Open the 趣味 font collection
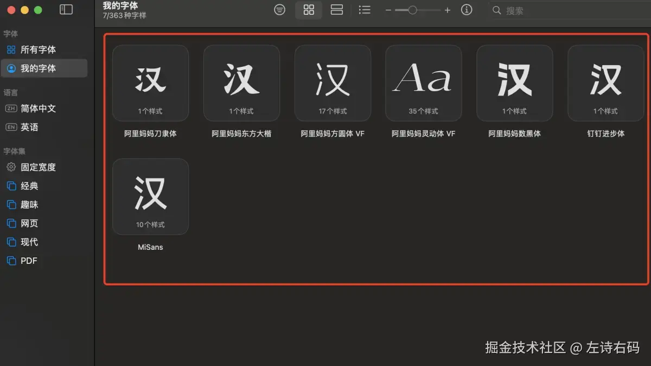The width and height of the screenshot is (651, 366). [44, 205]
